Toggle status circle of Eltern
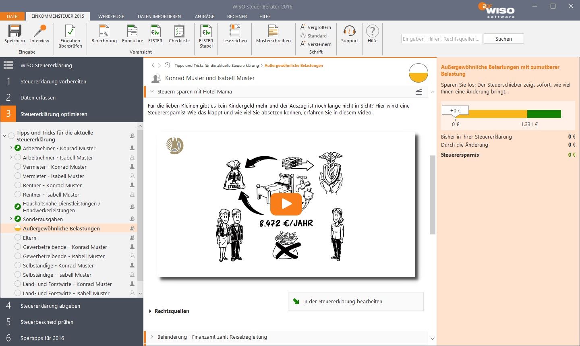 [18, 237]
